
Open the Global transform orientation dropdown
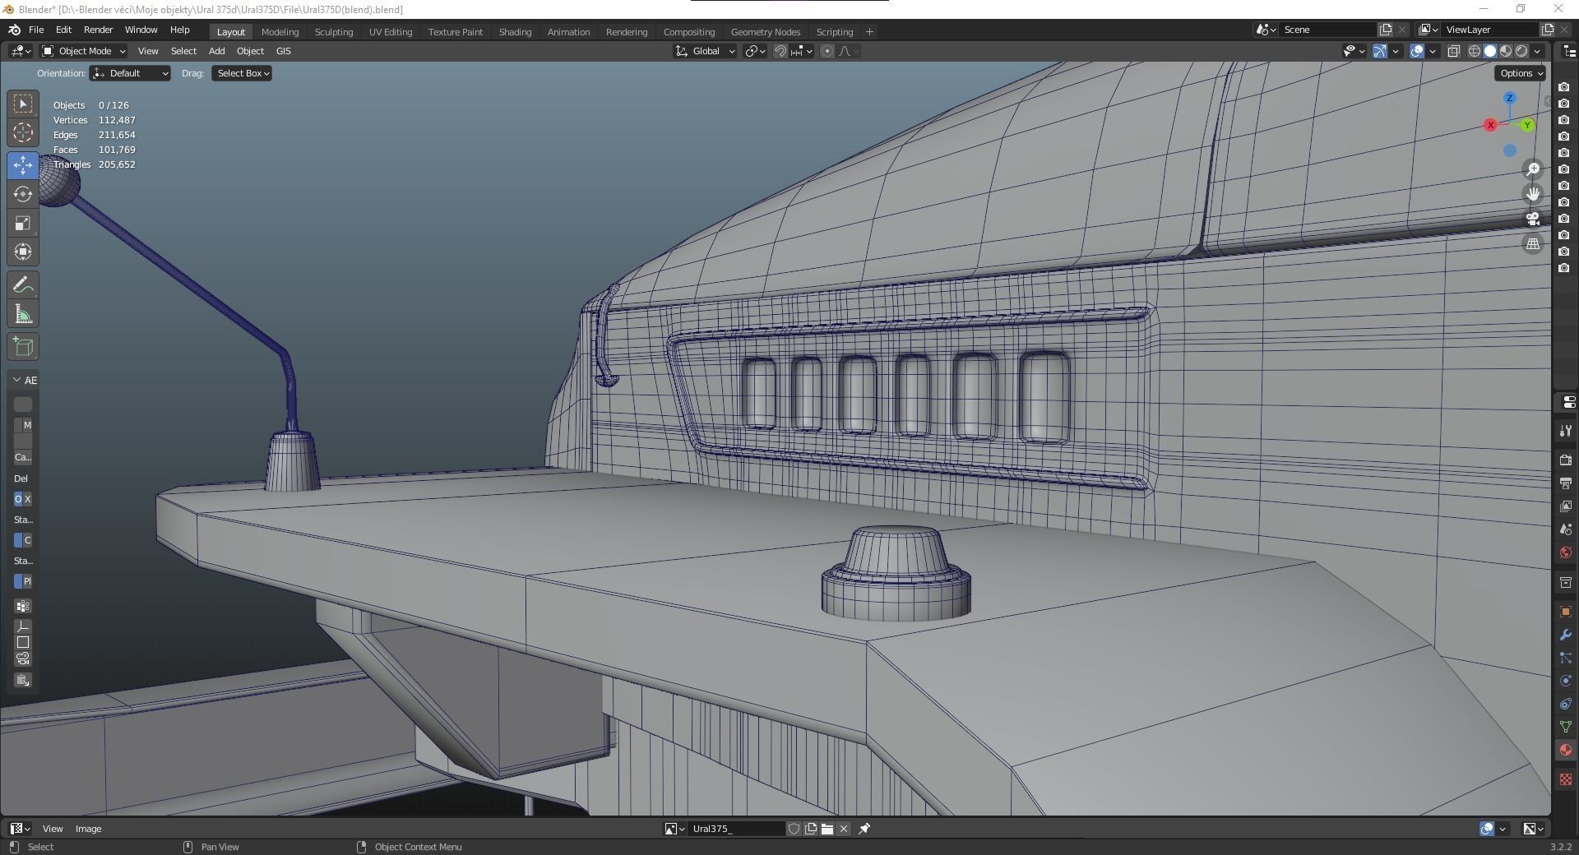(x=706, y=51)
